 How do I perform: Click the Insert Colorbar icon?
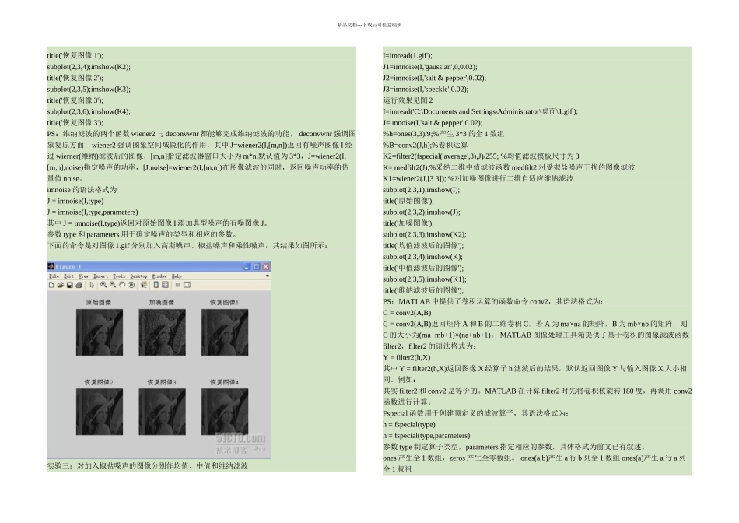(156, 285)
